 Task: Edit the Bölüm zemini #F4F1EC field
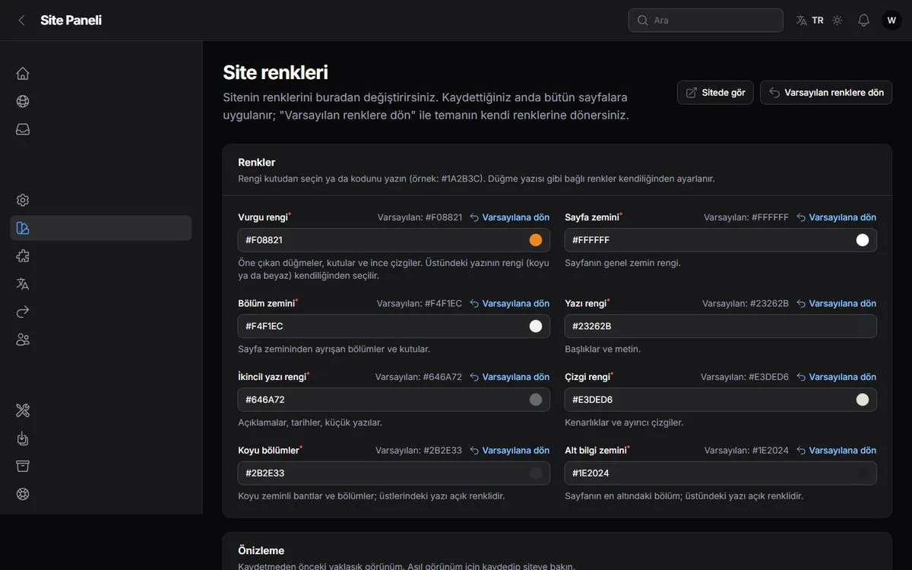[x=394, y=326]
